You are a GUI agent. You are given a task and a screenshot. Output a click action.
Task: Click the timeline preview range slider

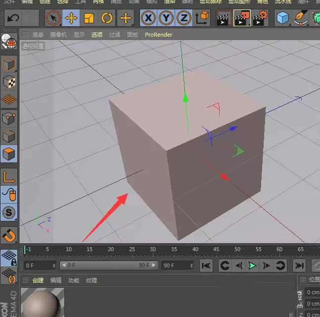pos(109,265)
